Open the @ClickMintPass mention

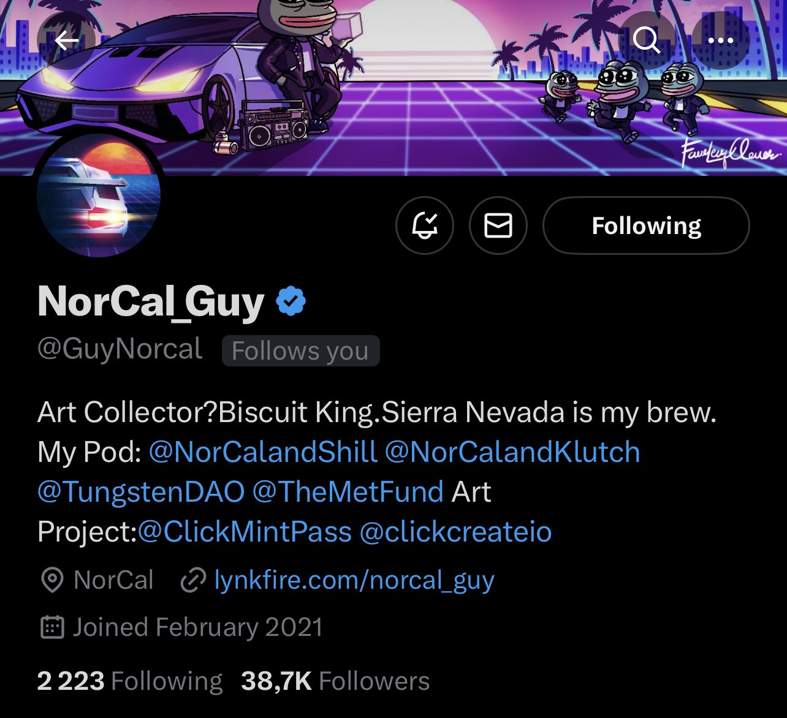tap(245, 532)
